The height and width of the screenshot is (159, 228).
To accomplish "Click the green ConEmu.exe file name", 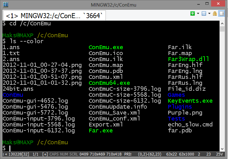I will [x=106, y=47].
